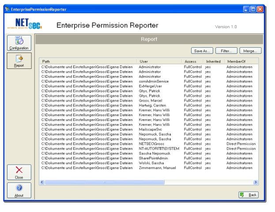Sort by the User column header
This screenshot has height=212, width=275.
[159, 61]
